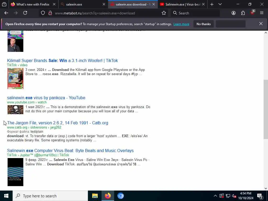Dismiss the startup notification bar
268x201 pixels.
[261, 24]
